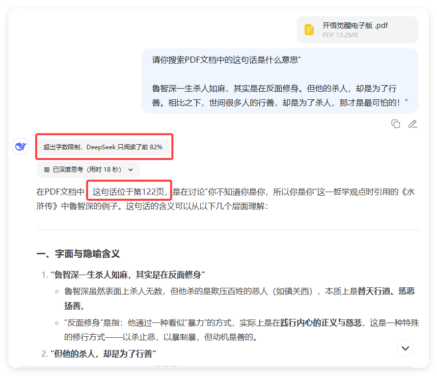The height and width of the screenshot is (376, 437).
Task: Expand the 已深度思考 (用时 18 秒) section
Action: point(88,170)
